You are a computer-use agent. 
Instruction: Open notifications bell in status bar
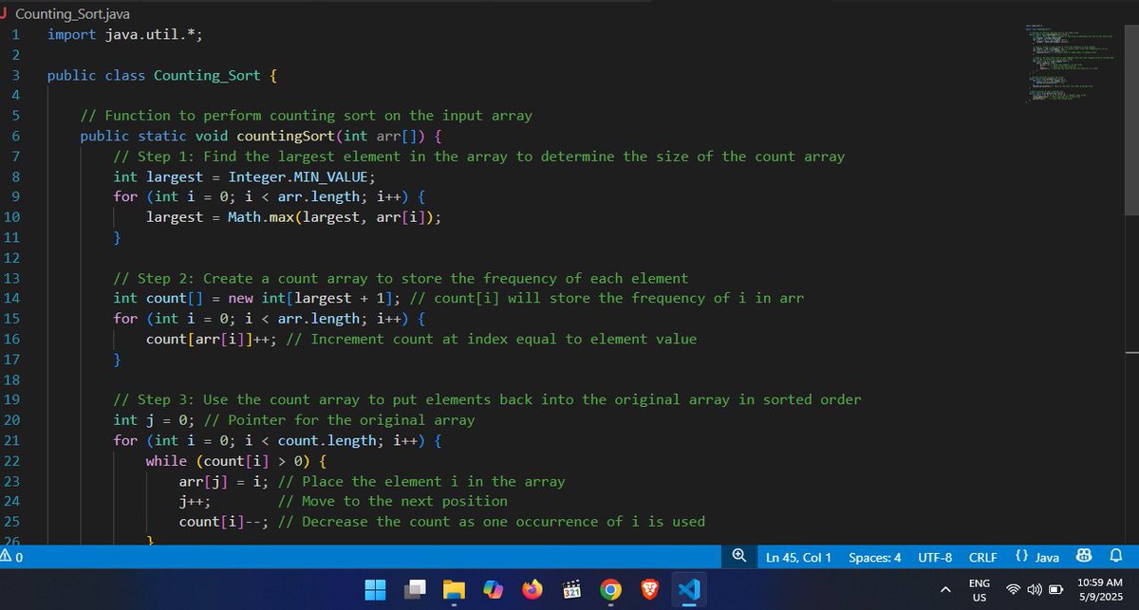(1116, 557)
